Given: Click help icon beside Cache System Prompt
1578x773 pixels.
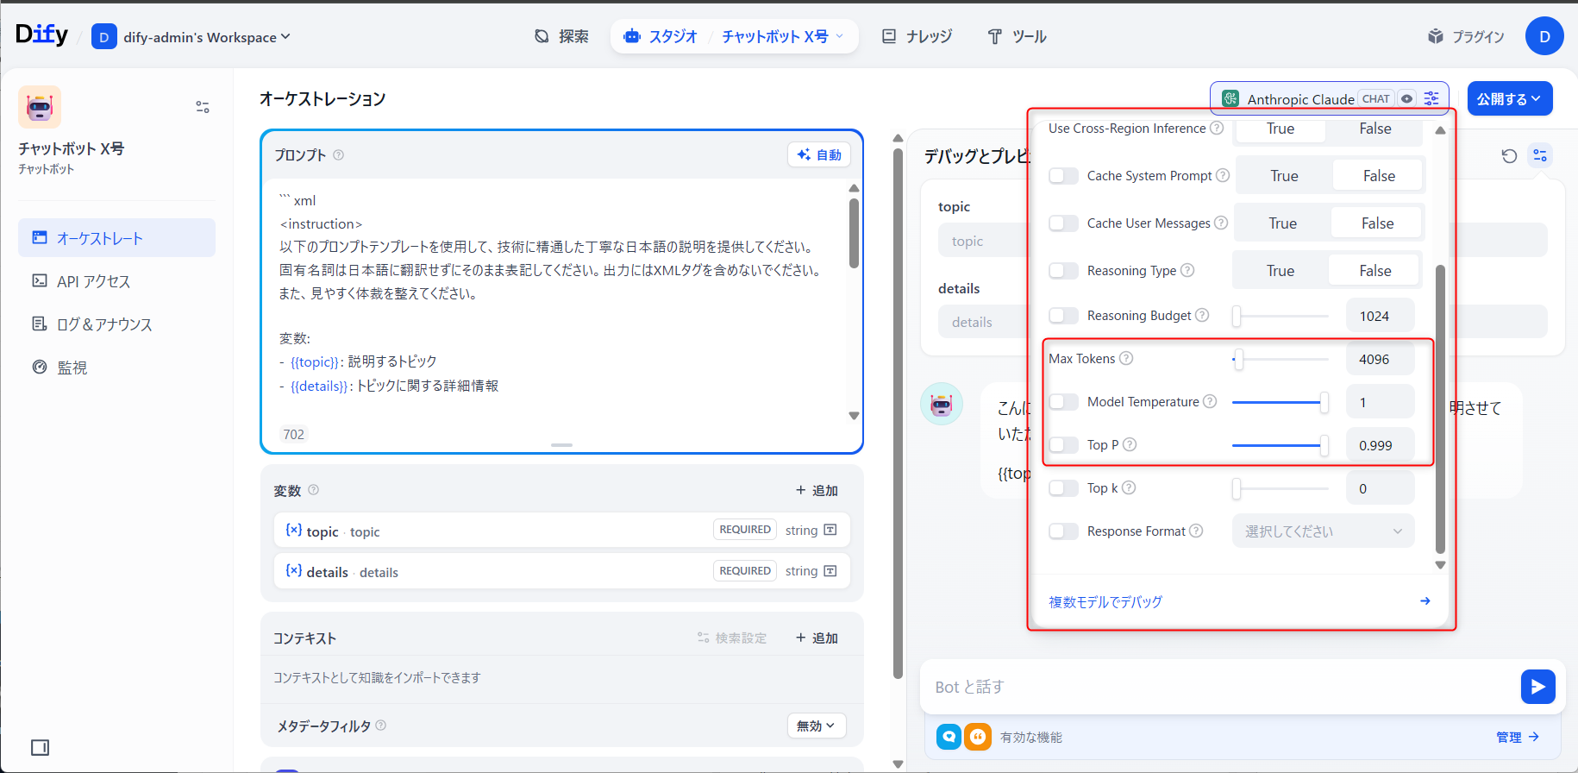Looking at the screenshot, I should point(1223,175).
